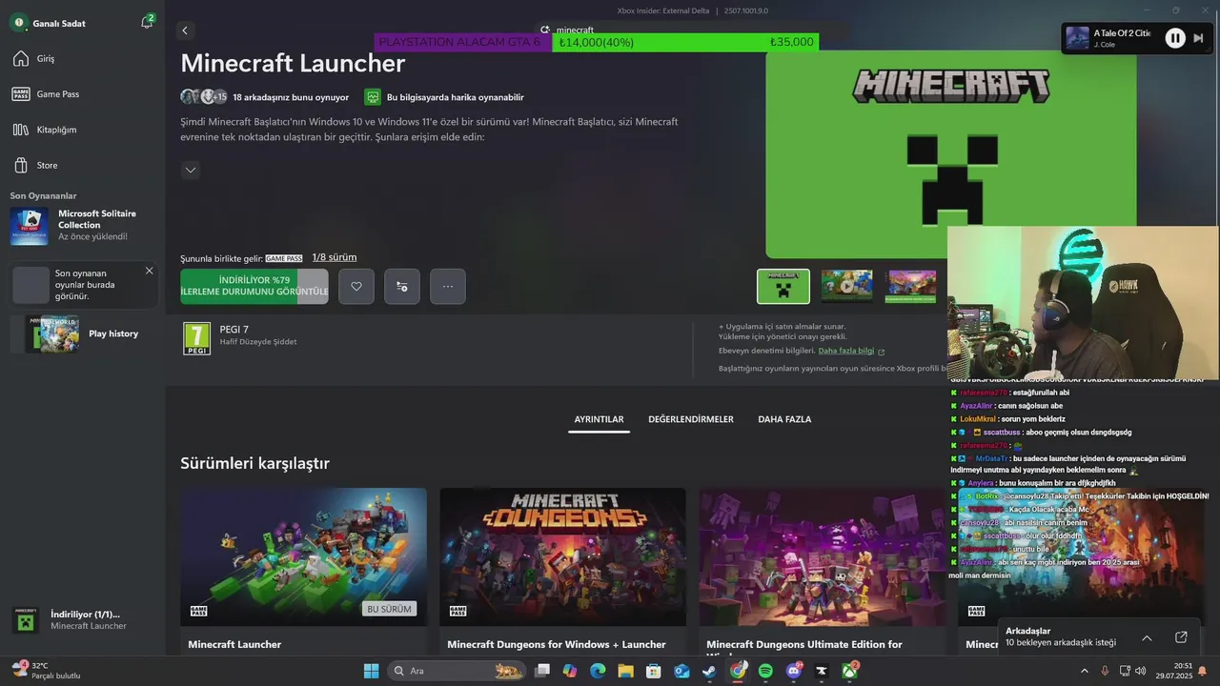Open the weather widget 32°C
Viewport: 1220px width, 686px height.
[48, 671]
